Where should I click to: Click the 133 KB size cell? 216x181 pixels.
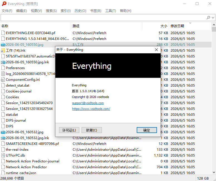click(x=162, y=149)
